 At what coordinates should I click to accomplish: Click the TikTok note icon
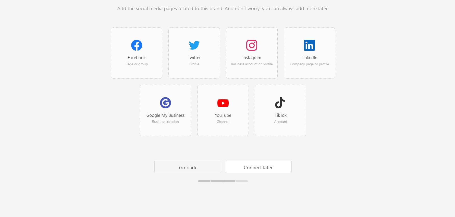[x=280, y=103]
